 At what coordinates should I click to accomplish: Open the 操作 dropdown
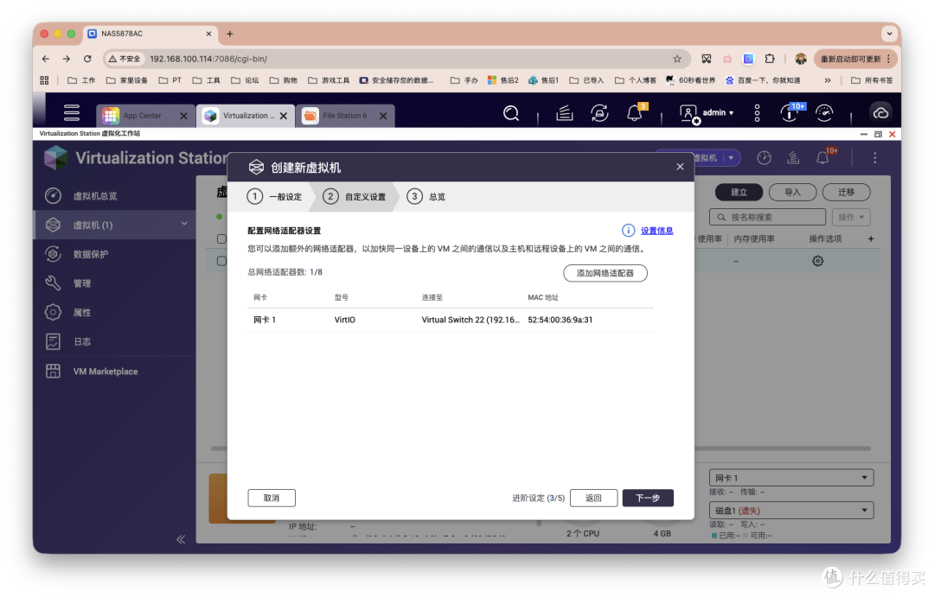[851, 217]
